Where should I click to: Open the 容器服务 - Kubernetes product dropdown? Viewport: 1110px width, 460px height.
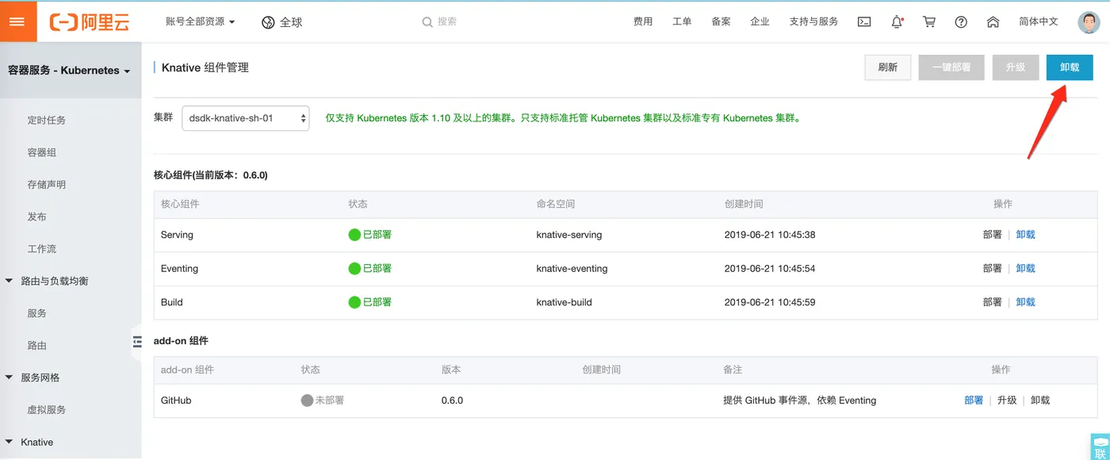(x=70, y=71)
